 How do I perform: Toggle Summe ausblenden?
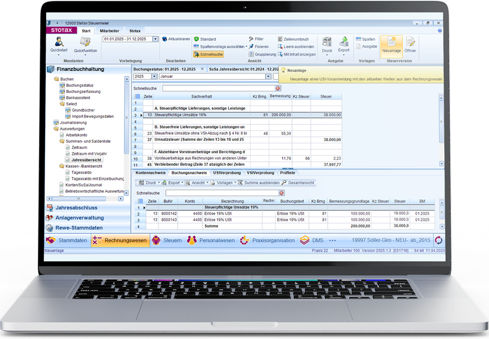point(259,183)
